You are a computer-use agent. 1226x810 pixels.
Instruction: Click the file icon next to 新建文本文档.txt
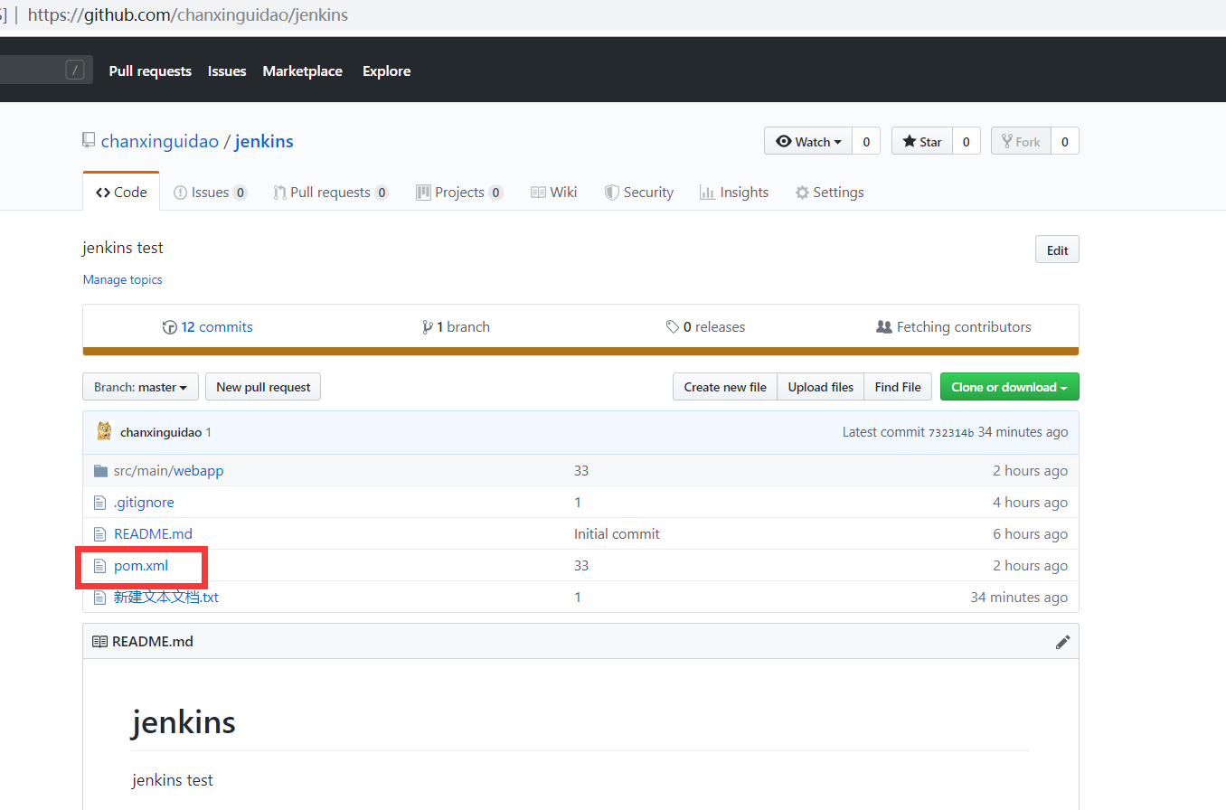pyautogui.click(x=100, y=598)
